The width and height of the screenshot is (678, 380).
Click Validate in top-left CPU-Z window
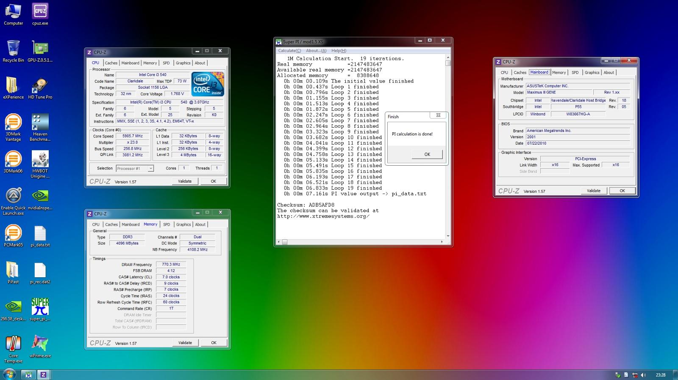[184, 181]
